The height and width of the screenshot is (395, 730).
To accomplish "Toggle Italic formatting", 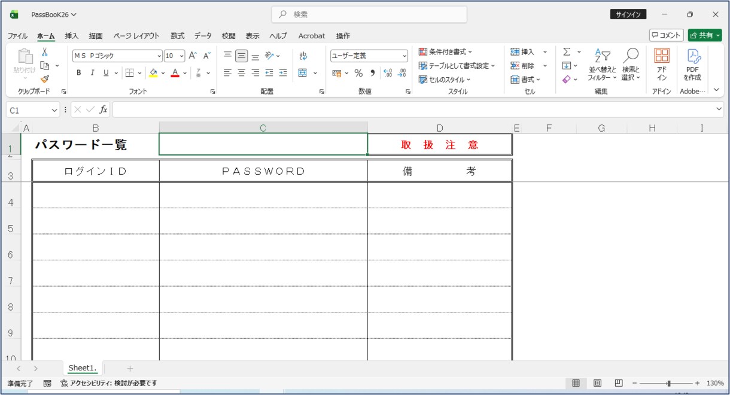I will pos(92,73).
